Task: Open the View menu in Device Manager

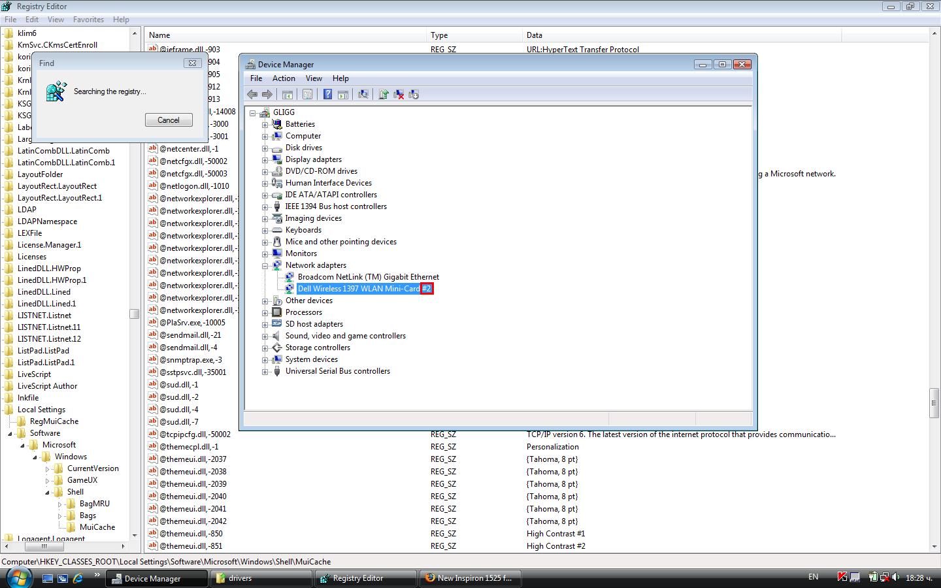Action: [x=314, y=78]
